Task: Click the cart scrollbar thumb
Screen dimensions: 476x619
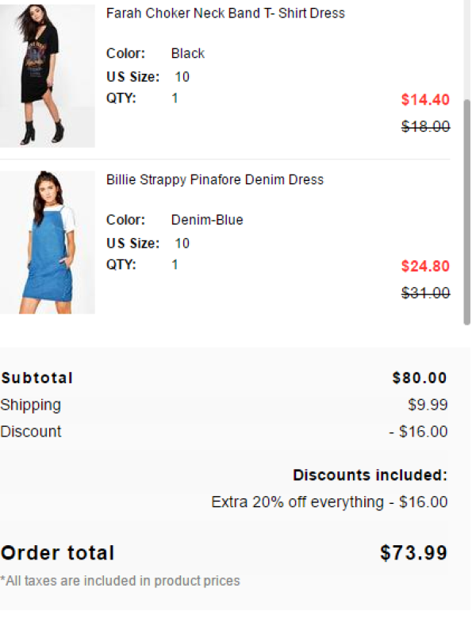Action: tap(467, 212)
